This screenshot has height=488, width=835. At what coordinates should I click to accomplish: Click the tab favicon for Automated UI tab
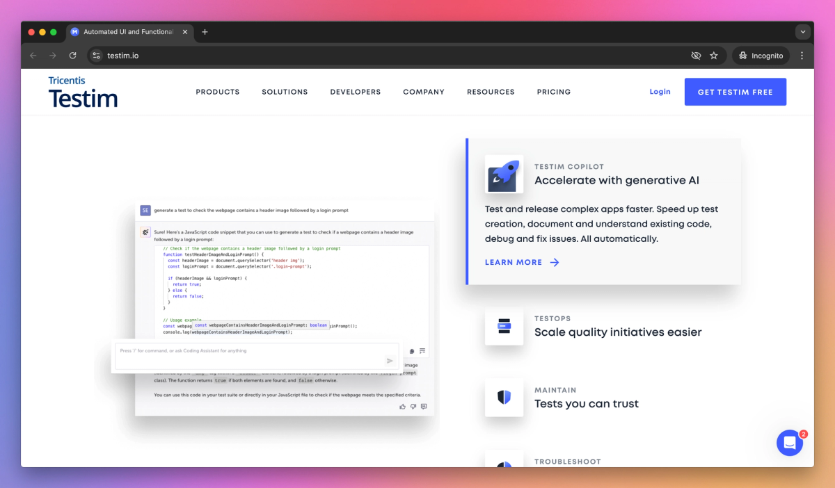[x=75, y=32]
